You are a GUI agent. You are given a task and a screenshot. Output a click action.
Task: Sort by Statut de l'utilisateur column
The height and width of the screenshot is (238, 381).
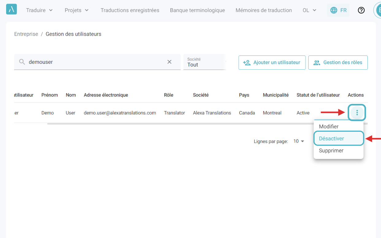(318, 95)
